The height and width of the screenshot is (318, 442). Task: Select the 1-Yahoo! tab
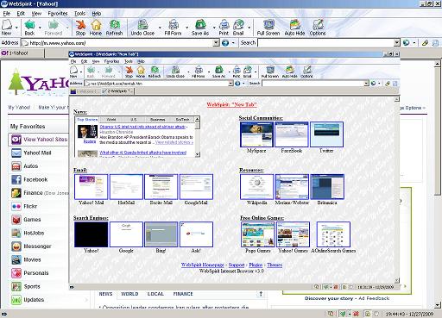click(x=22, y=53)
